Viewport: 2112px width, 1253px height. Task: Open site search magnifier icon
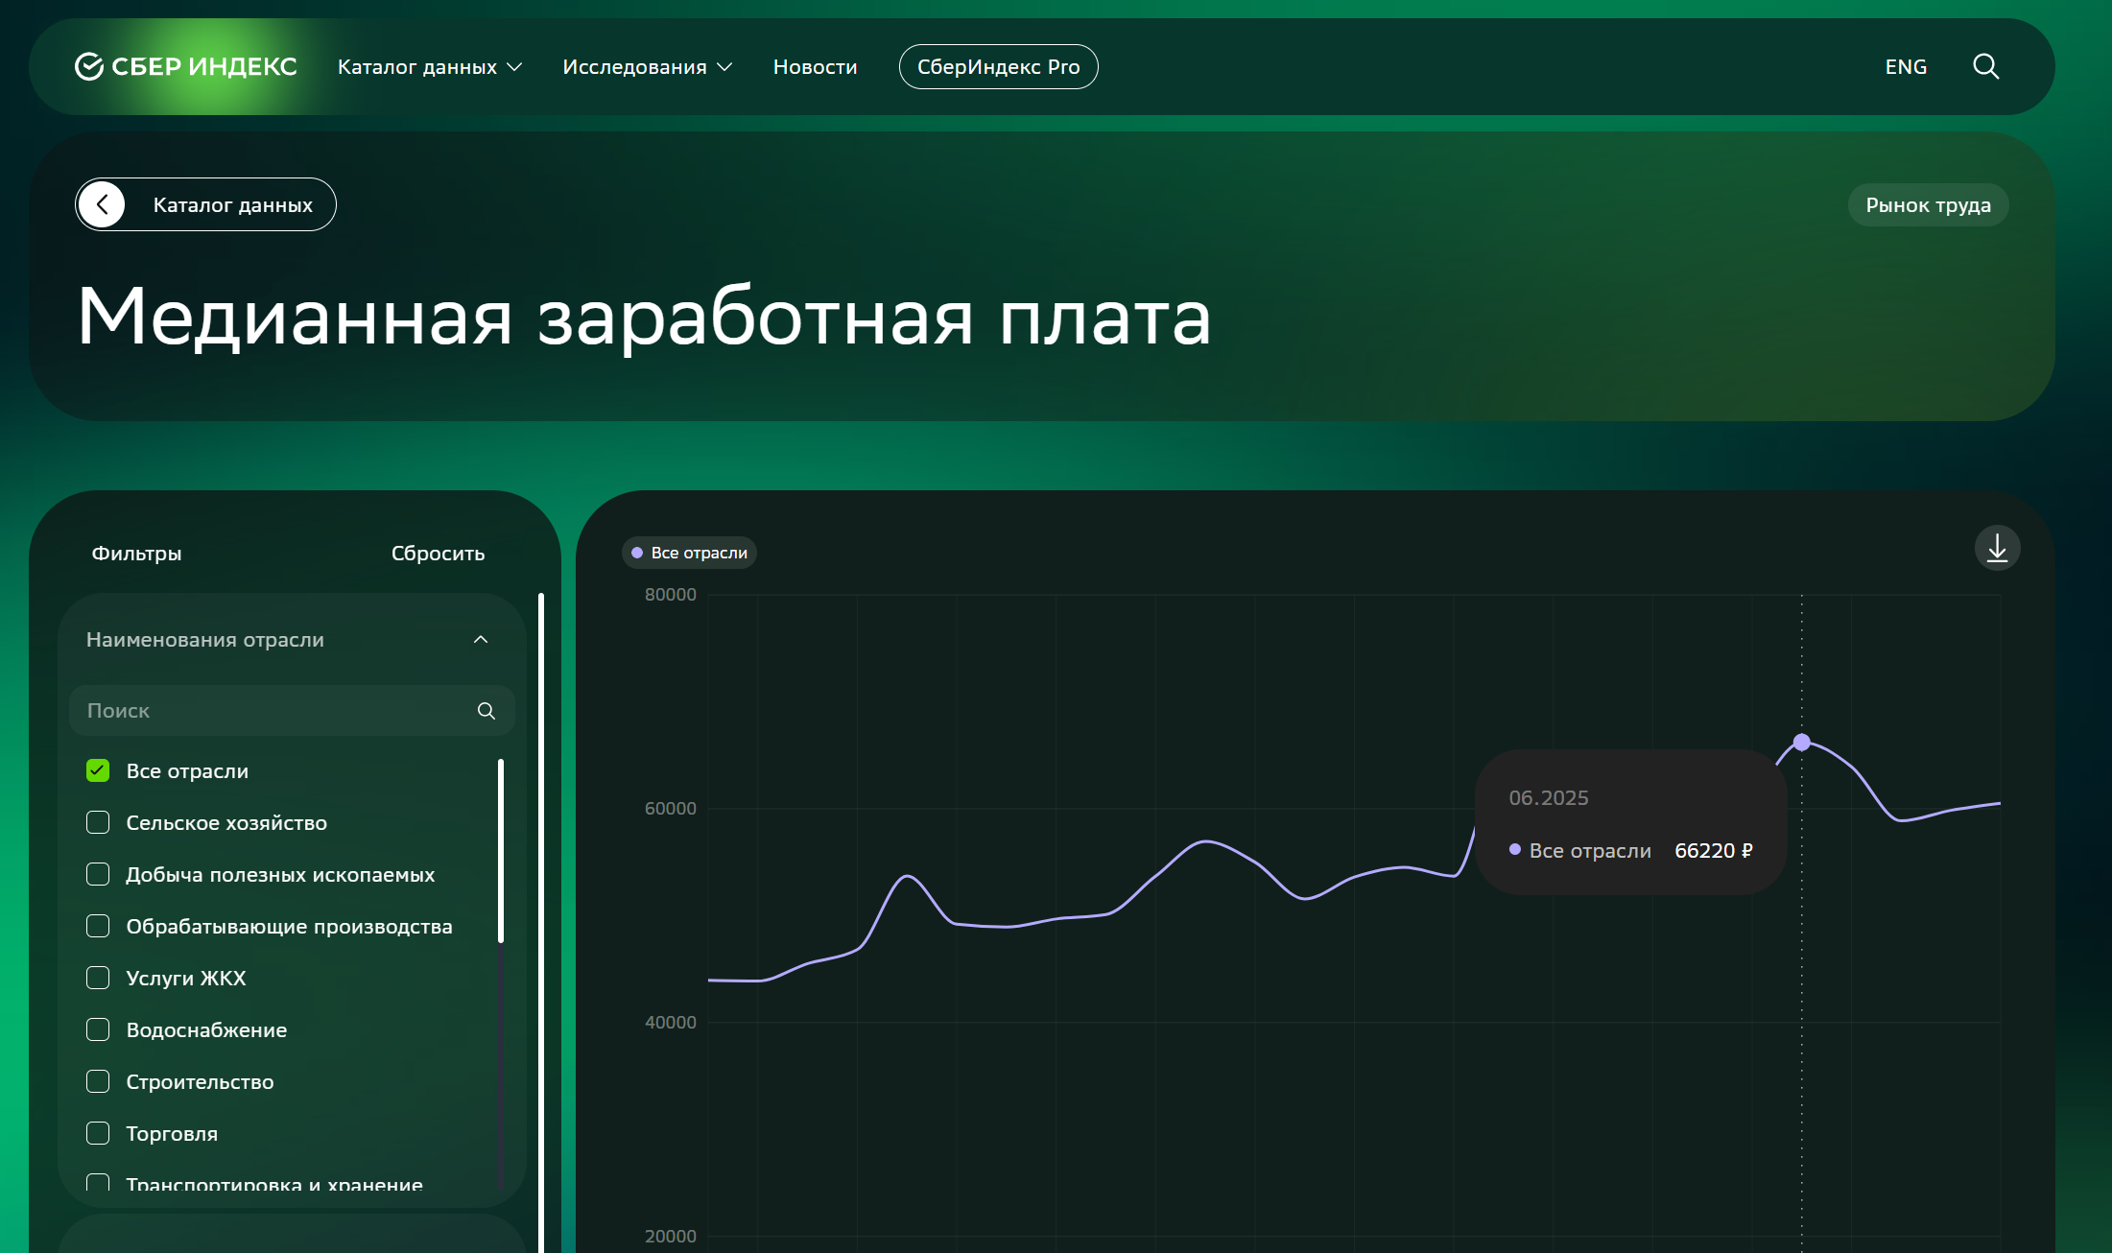click(1985, 67)
